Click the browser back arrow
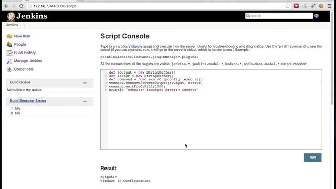This screenshot has width=336, height=189. [6, 6]
